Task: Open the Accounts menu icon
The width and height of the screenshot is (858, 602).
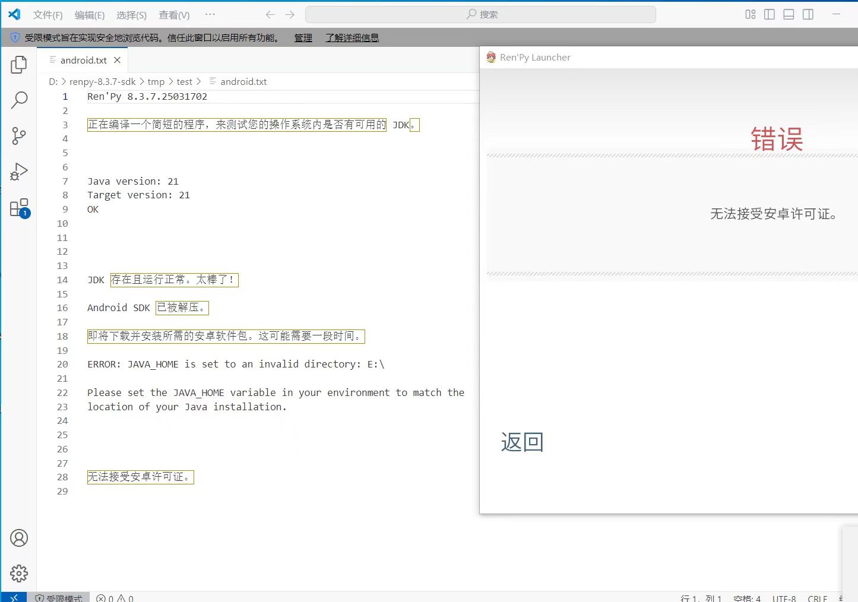Action: (19, 538)
